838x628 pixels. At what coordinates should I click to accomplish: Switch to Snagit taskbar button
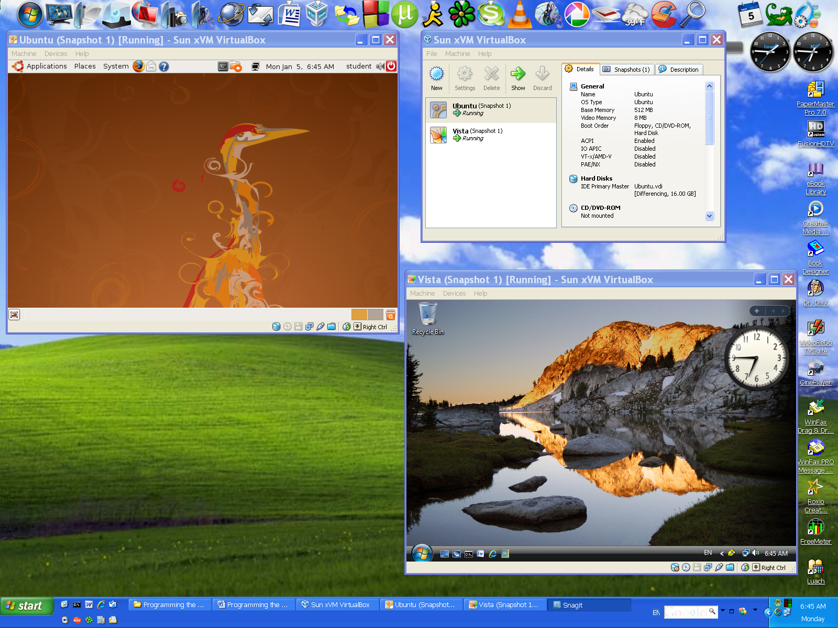(589, 605)
